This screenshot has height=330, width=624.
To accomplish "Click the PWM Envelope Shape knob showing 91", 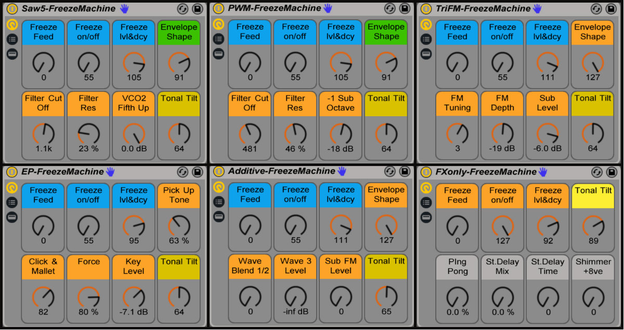I will (386, 62).
